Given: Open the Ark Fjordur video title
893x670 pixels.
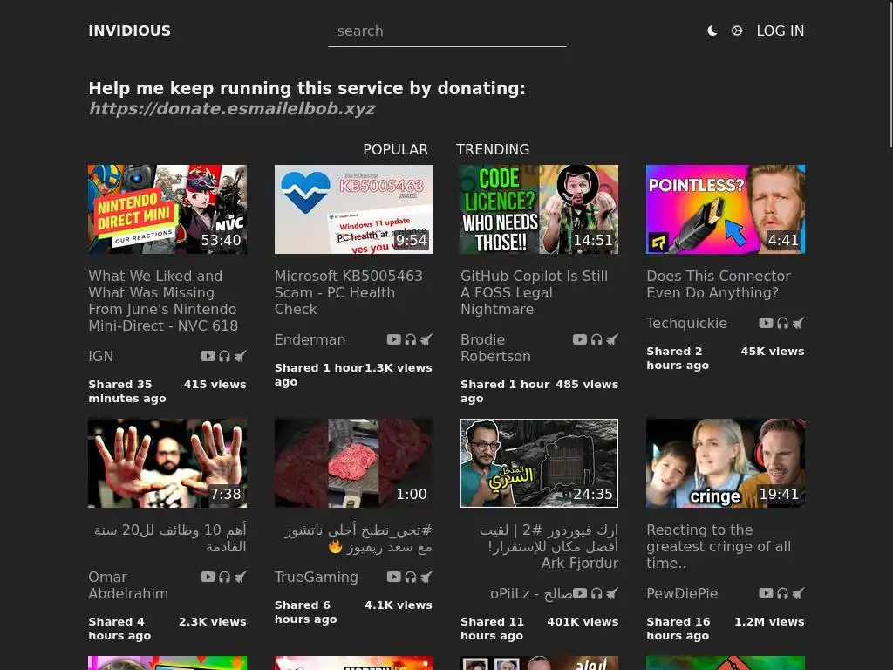Looking at the screenshot, I should coord(549,546).
